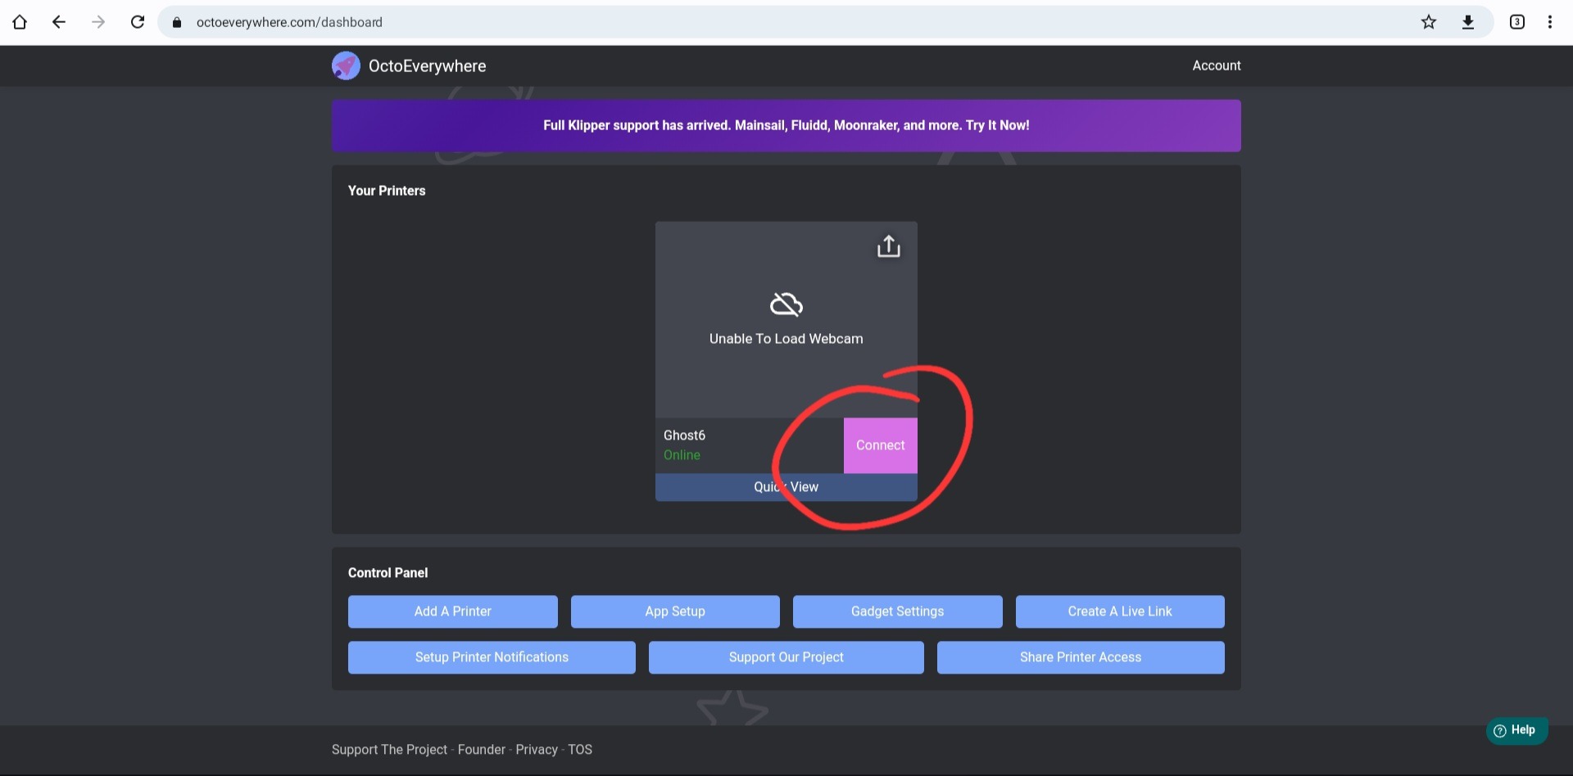Image resolution: width=1573 pixels, height=776 pixels.
Task: Go to browser home page icon
Action: coord(20,22)
